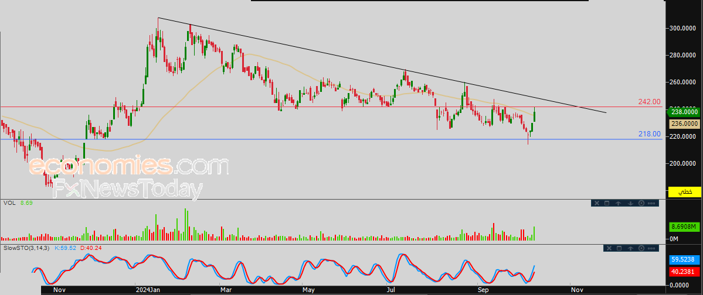The height and width of the screenshot is (295, 703).
Task: Click the red 242.00 resistance label
Action: pyautogui.click(x=650, y=102)
